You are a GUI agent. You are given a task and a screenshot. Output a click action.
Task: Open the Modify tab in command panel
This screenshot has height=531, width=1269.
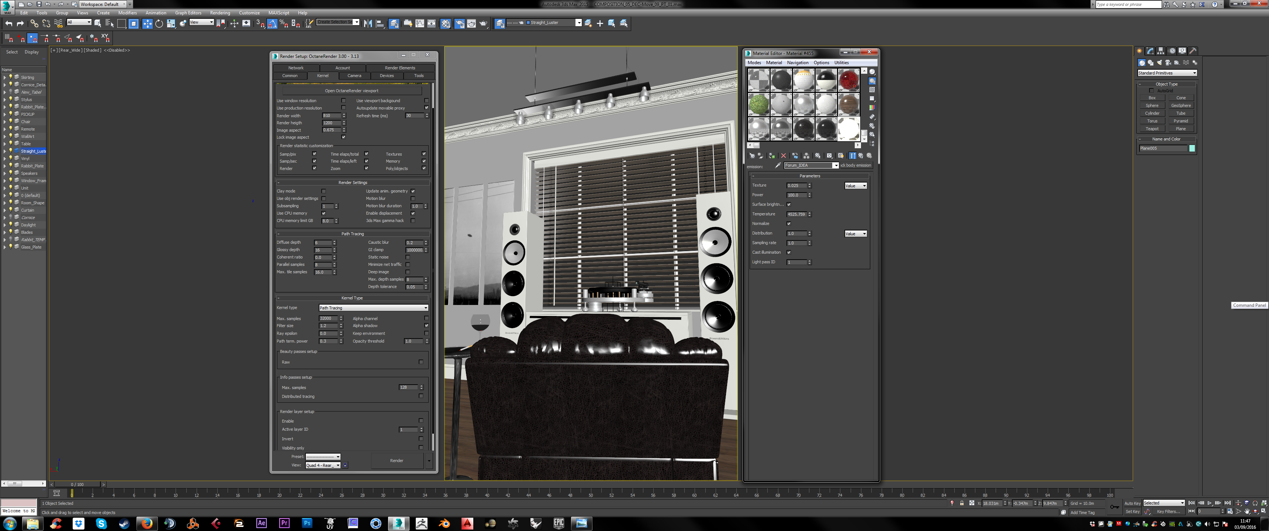[x=1150, y=51]
